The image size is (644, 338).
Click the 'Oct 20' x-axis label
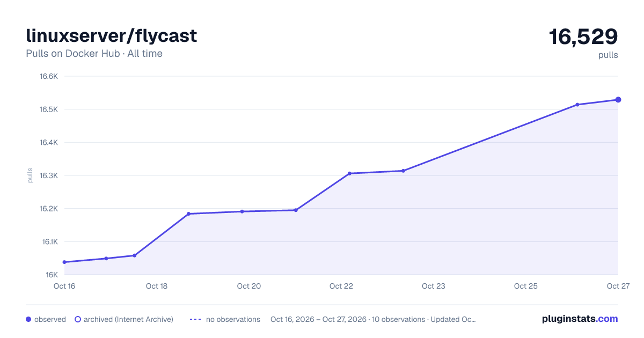coord(249,286)
